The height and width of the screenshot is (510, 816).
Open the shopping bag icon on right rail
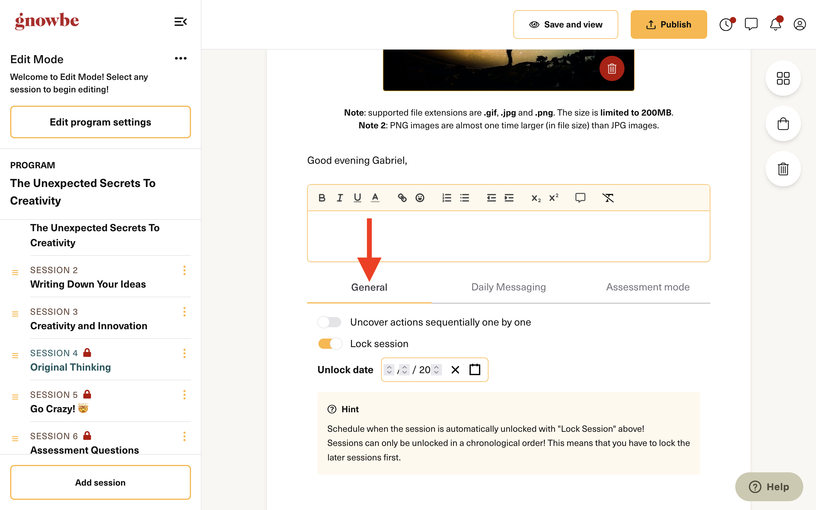point(783,124)
